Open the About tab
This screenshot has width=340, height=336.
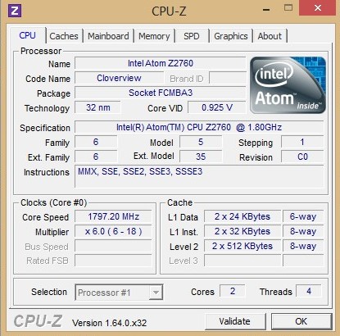point(270,36)
